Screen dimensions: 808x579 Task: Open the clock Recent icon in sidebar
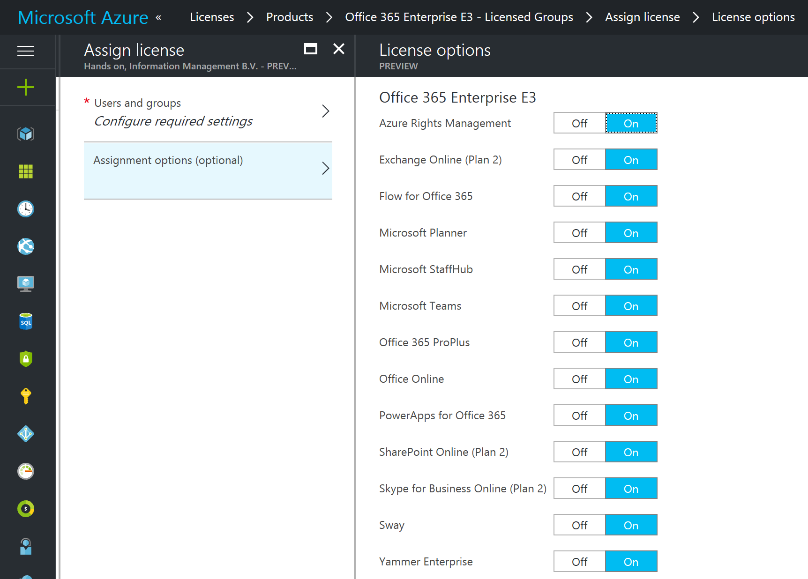tap(26, 209)
